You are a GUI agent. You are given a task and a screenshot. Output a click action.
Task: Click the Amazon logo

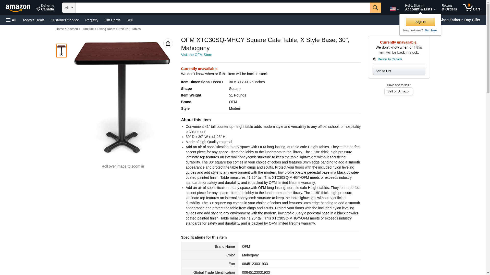(18, 8)
